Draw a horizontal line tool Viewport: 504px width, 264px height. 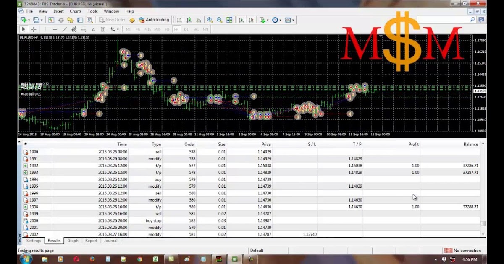(55, 29)
